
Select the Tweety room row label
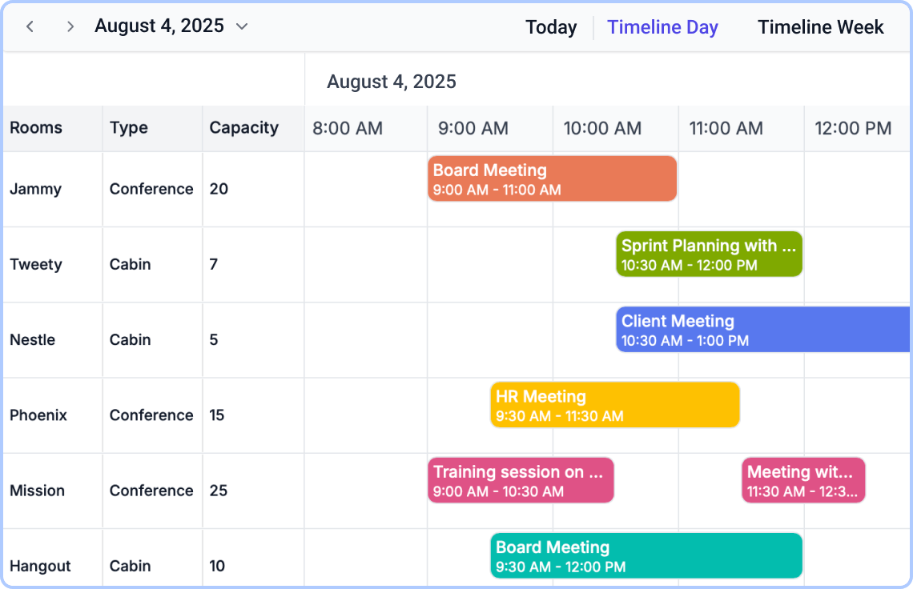coord(35,264)
